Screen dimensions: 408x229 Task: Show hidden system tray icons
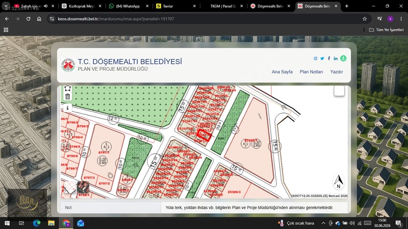[323, 223]
